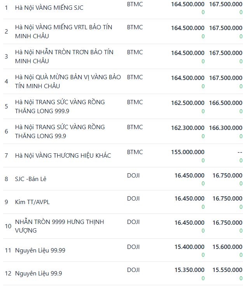The width and height of the screenshot is (243, 286).
Task: Click the Hà Nội VÀNG MIẾNG SJC row name
Action: (49, 8)
